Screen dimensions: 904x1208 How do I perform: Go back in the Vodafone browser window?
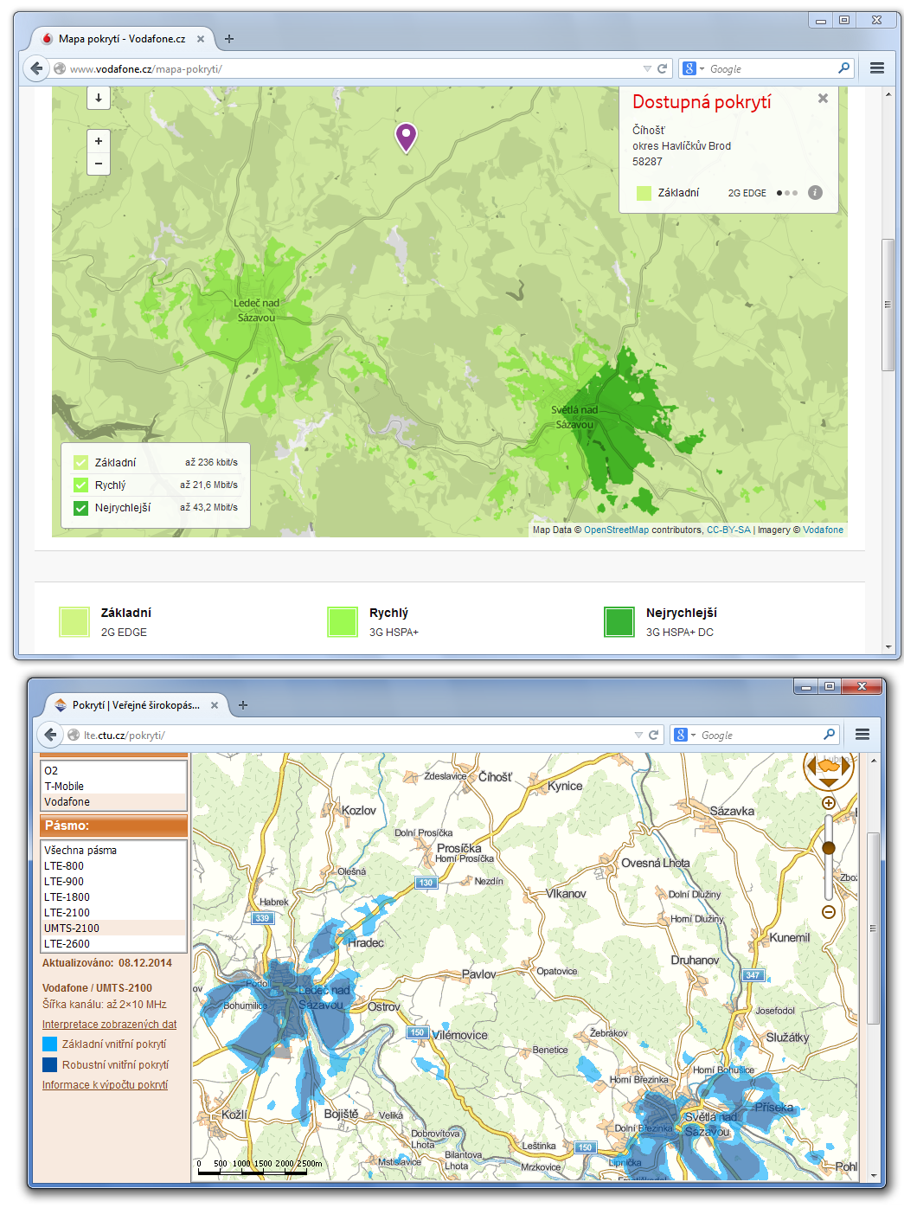(36, 68)
